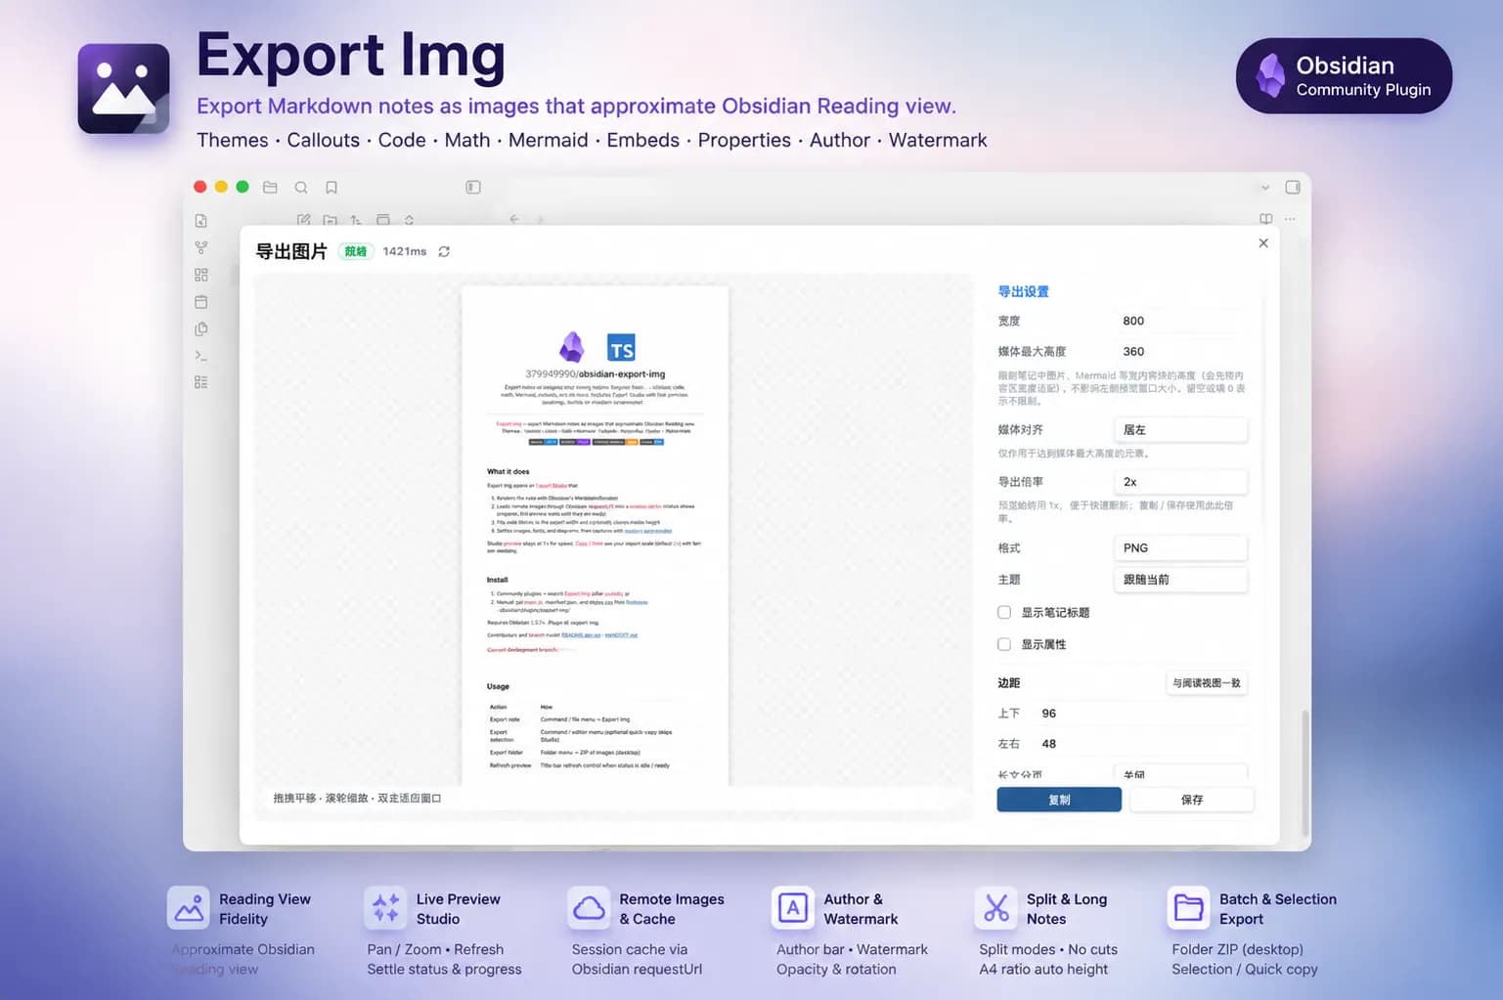Switch to reading view book icon

(1265, 219)
